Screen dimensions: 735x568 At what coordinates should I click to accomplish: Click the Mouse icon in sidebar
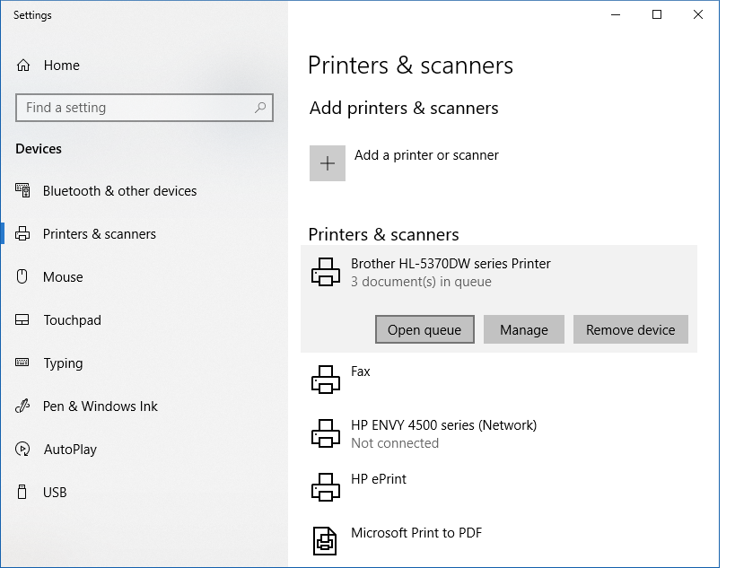(x=23, y=277)
